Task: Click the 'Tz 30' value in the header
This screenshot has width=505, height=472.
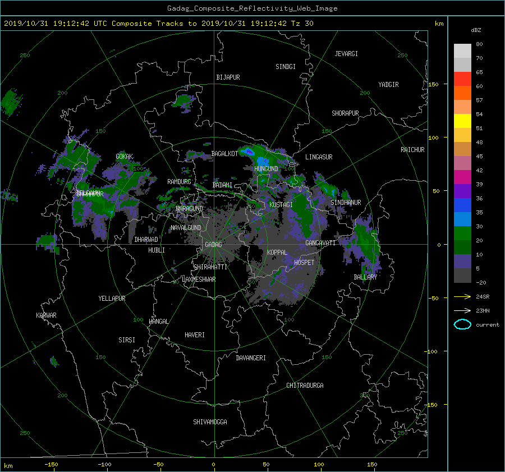Action: 302,23
